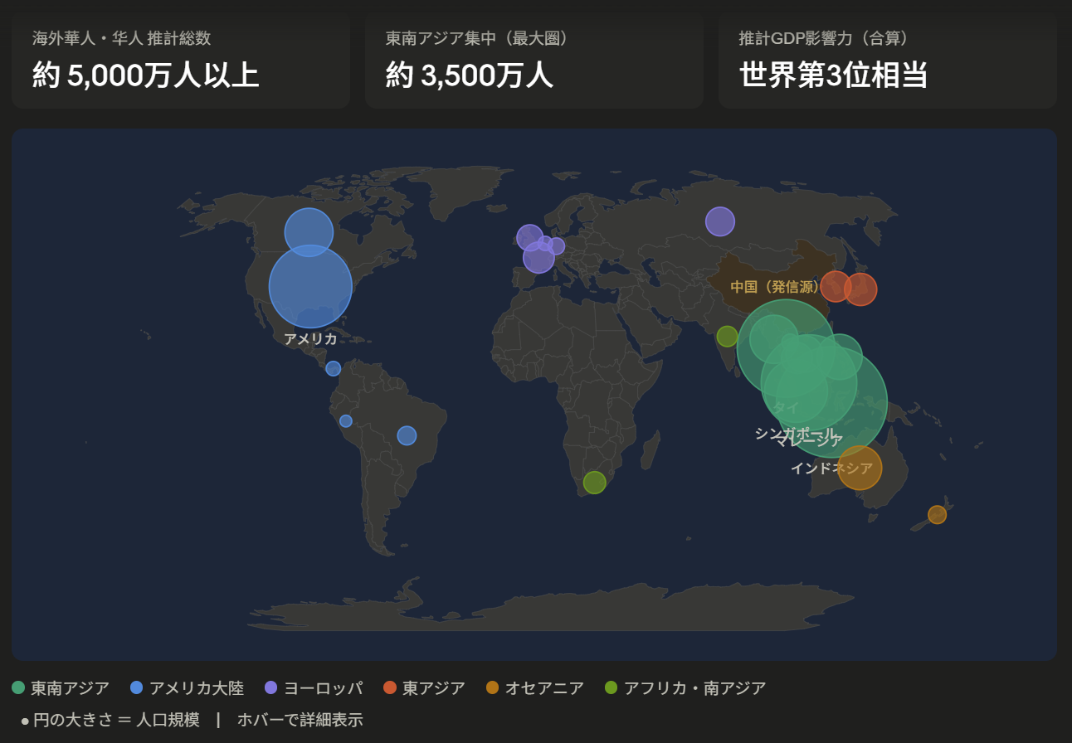Click the small orange New Zealand bubble
The height and width of the screenshot is (743, 1072).
(937, 515)
